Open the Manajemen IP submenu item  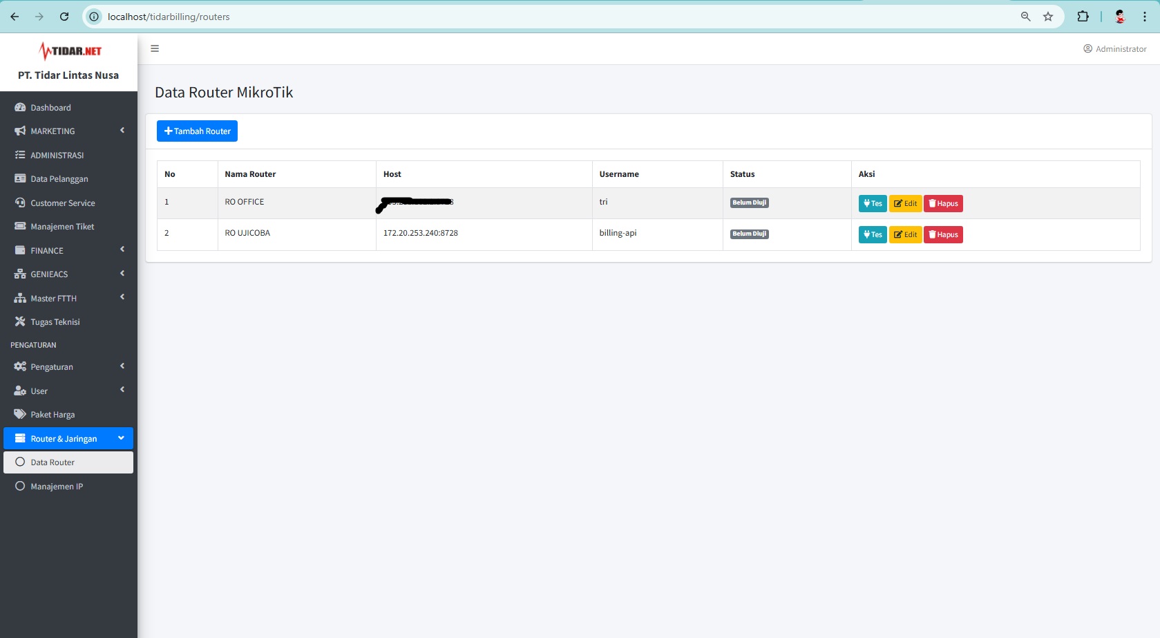point(68,487)
